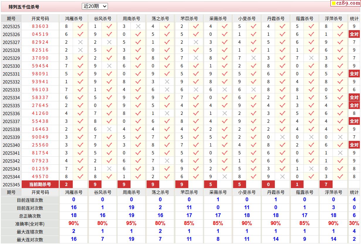
Task: Click the 全对 badge for period 2025340
Action: (354, 145)
